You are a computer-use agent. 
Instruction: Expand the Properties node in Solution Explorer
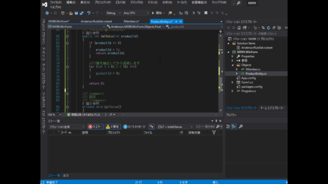233,56
